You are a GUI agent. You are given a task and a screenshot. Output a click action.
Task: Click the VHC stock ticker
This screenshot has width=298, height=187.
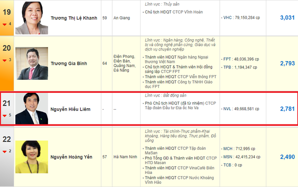coord(228,18)
